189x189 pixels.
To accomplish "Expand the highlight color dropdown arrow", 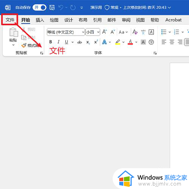I will pos(123,42).
